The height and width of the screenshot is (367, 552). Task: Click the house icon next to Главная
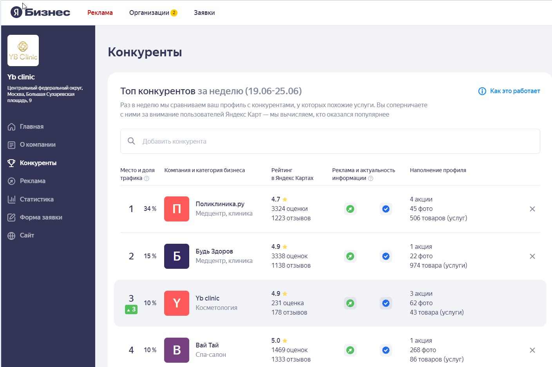12,127
